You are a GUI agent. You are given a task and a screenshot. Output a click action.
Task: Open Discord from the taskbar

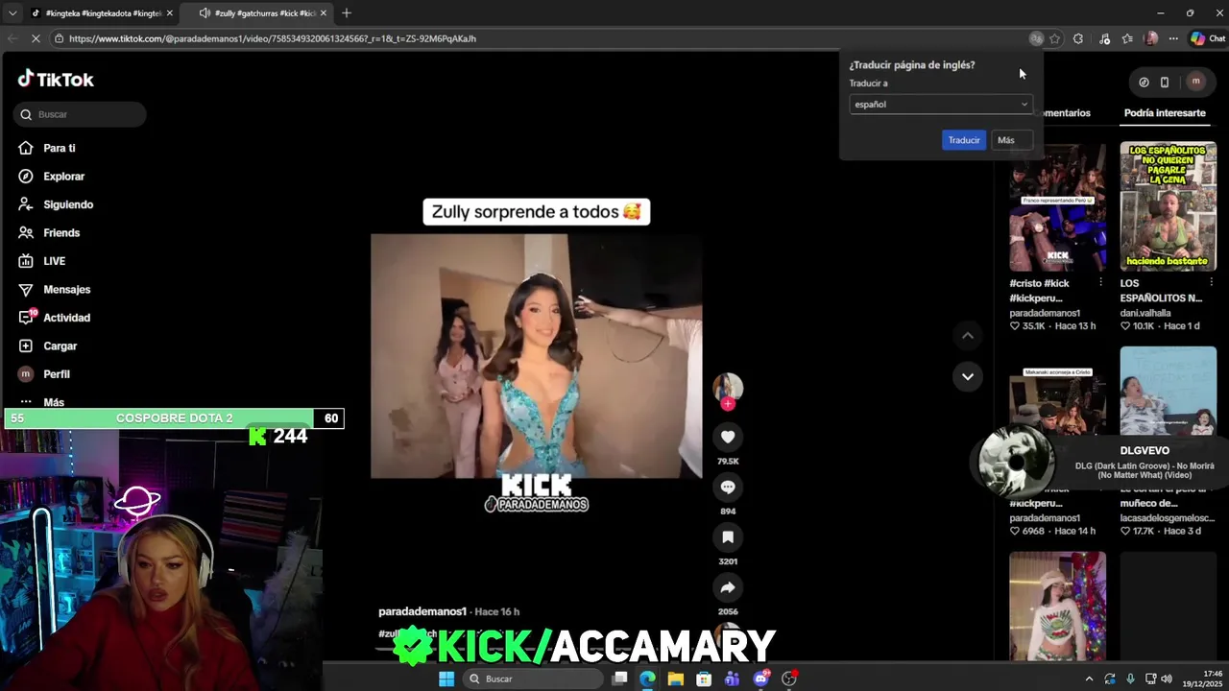coord(761,679)
